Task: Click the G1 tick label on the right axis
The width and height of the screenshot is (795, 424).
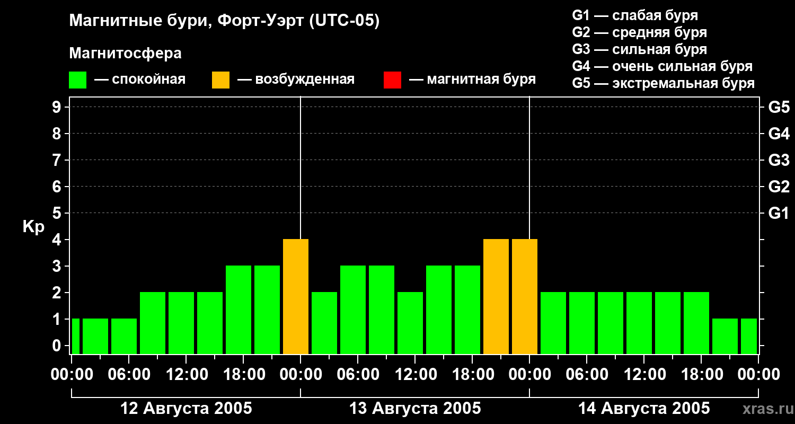Action: [x=779, y=213]
